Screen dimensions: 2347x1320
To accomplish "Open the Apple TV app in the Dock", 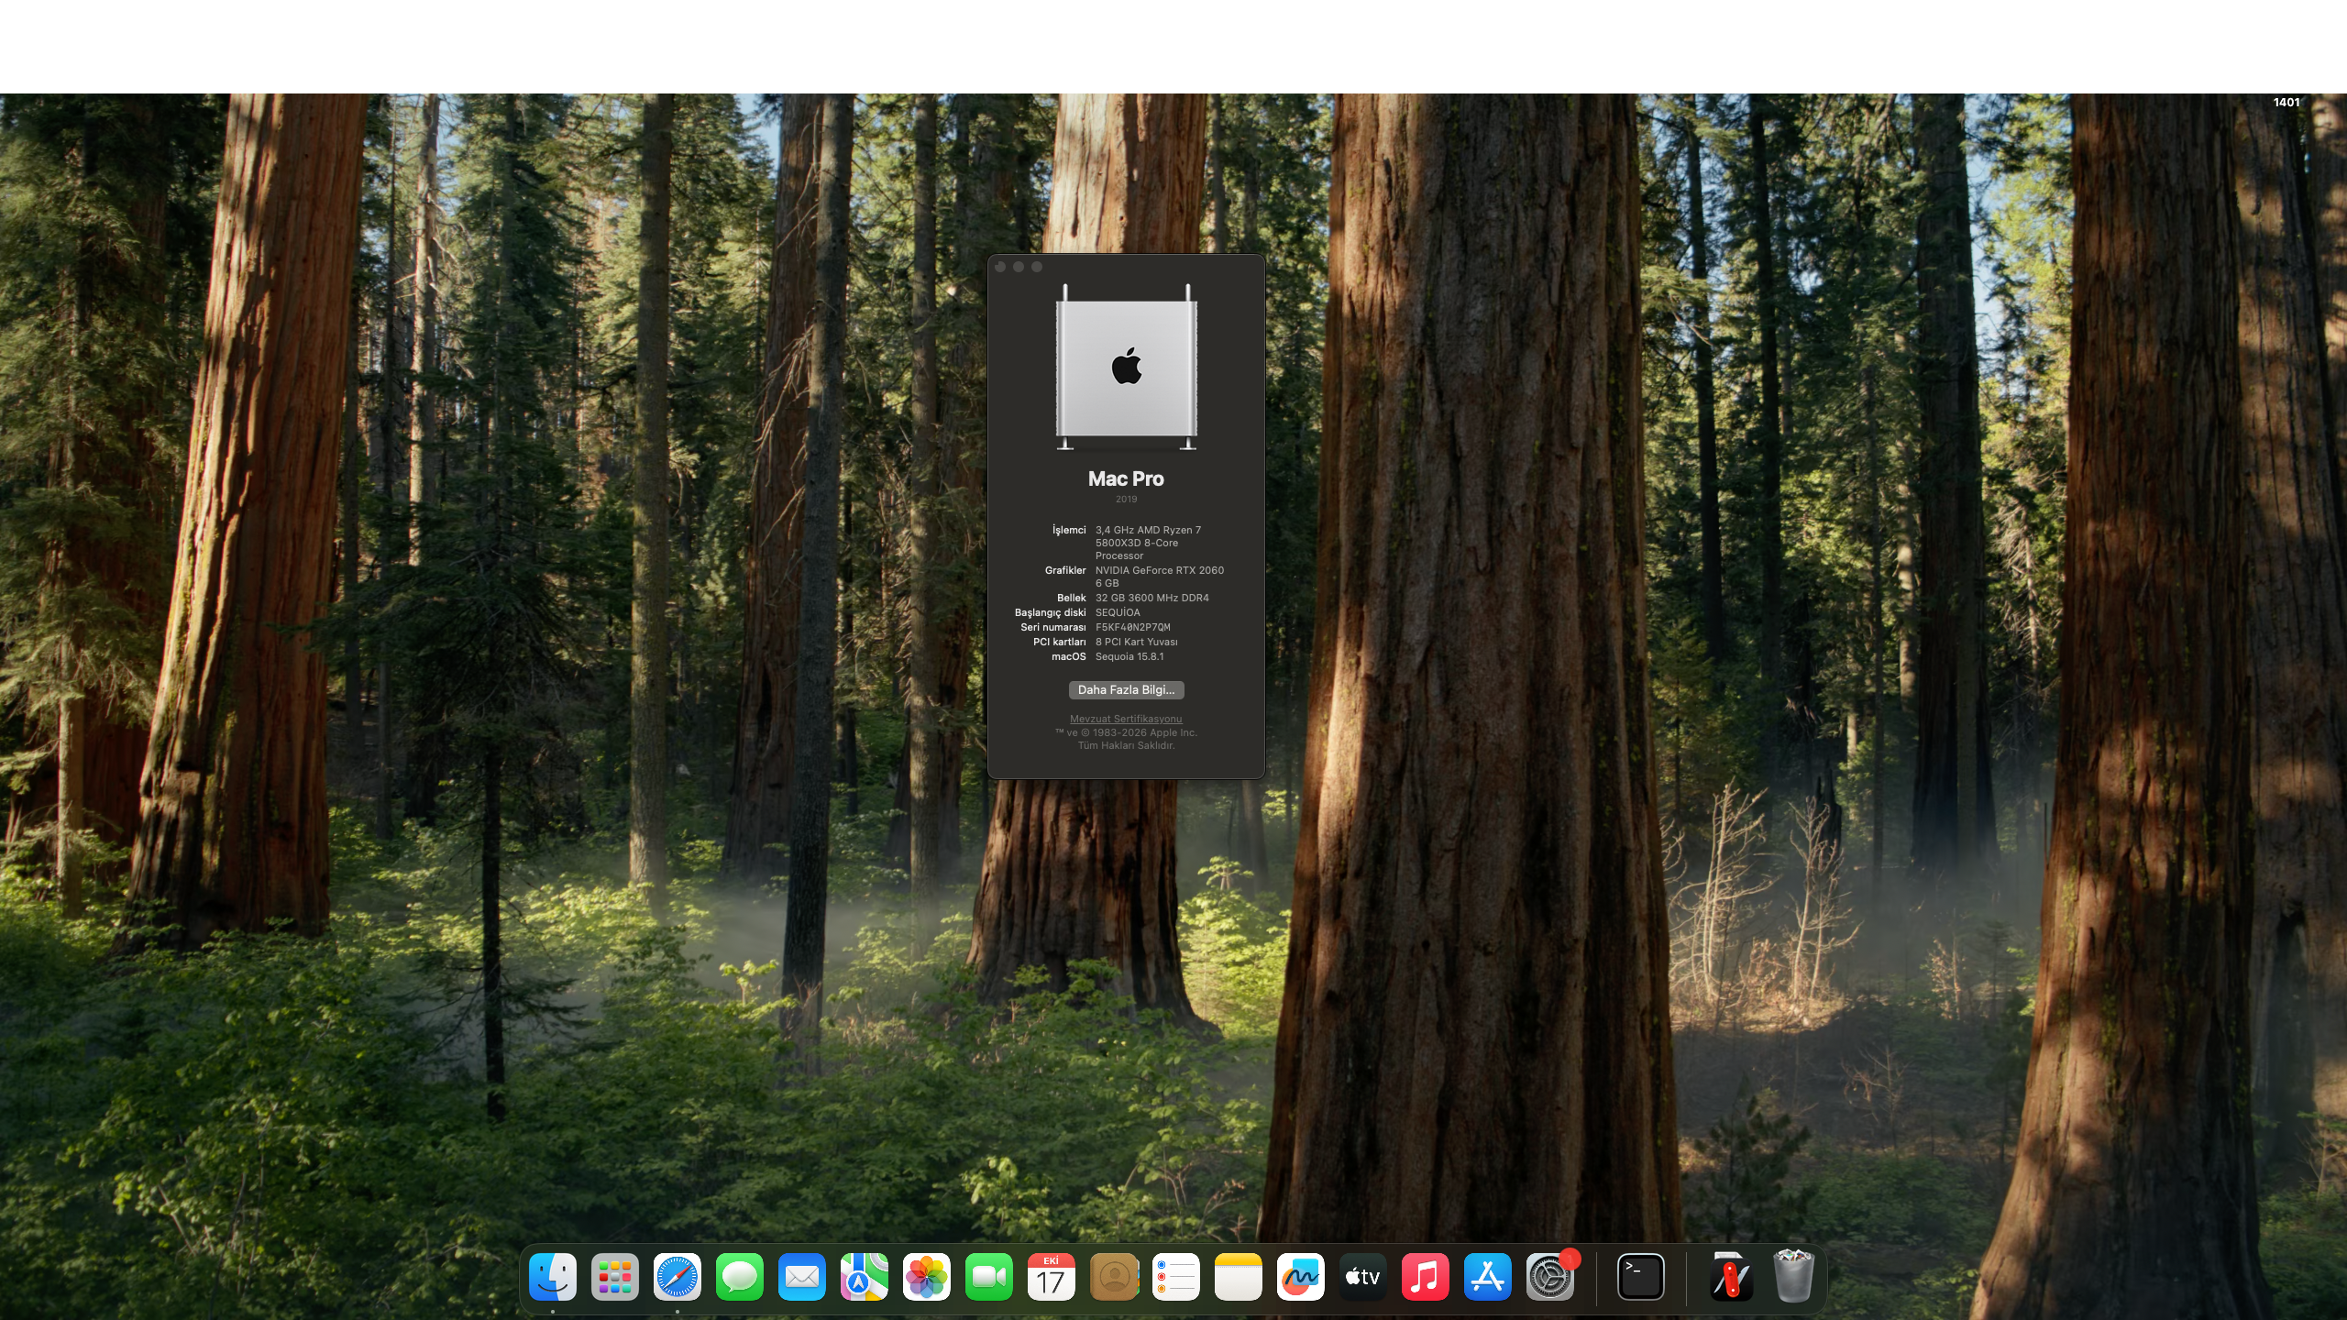I will [1363, 1276].
